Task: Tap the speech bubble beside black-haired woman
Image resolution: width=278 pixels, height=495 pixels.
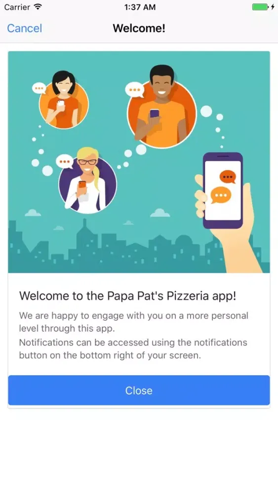Action: pos(40,88)
